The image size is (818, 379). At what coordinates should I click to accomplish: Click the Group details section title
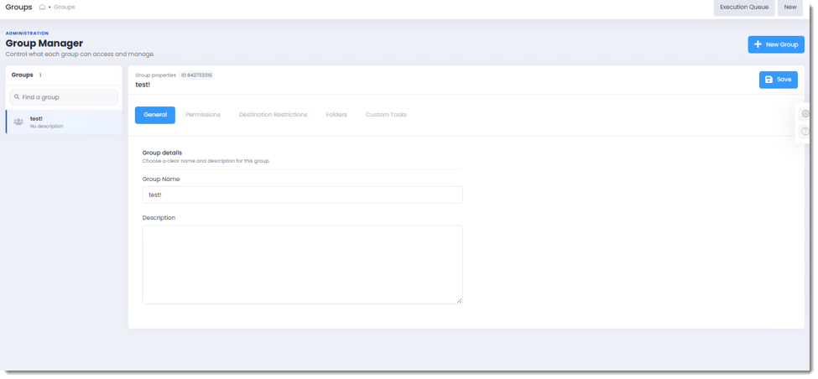(x=162, y=153)
